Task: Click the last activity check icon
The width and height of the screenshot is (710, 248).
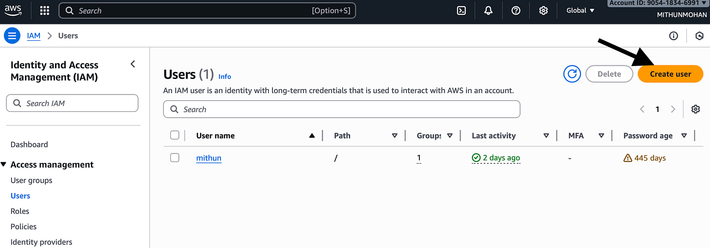Action: (476, 157)
